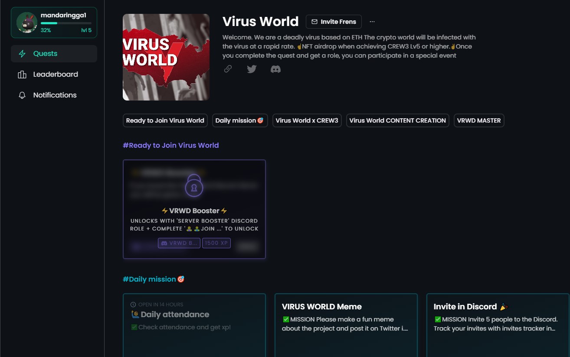Go to Leaderboard in sidebar

(54, 75)
